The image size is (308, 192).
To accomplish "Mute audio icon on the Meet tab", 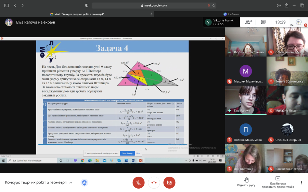I will (152, 14).
